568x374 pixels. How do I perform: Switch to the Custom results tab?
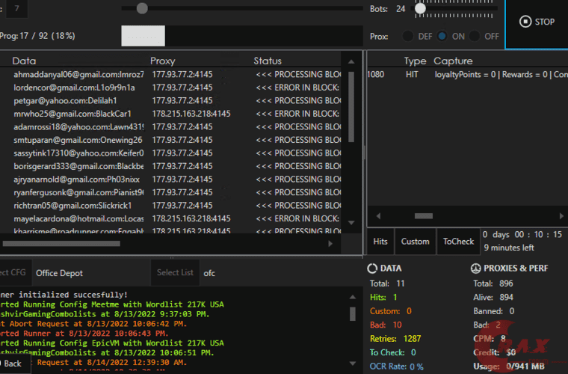(x=415, y=242)
